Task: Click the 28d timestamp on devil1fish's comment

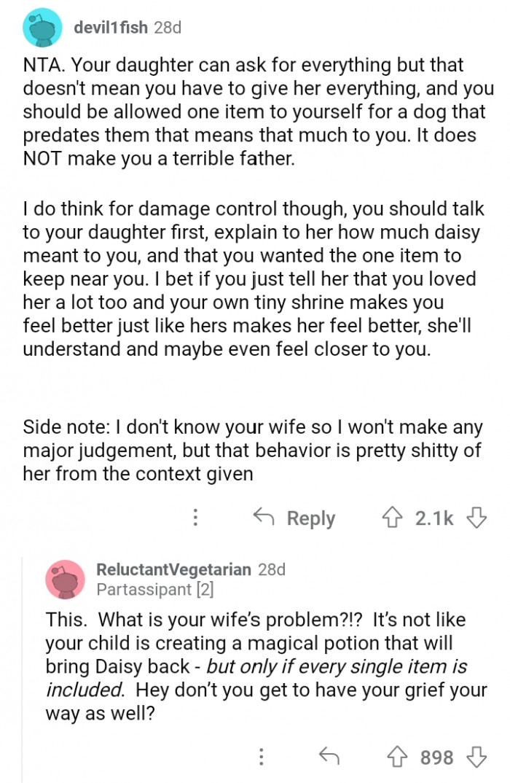Action: point(168,28)
